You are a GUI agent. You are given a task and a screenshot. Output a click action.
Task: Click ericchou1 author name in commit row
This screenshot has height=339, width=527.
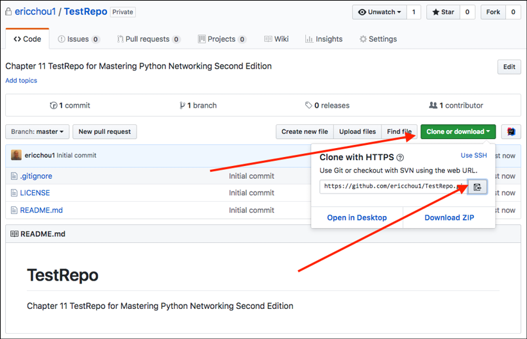(40, 155)
